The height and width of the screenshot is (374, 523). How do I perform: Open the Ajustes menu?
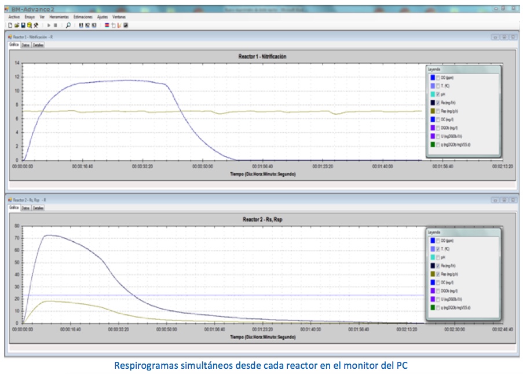(x=103, y=17)
